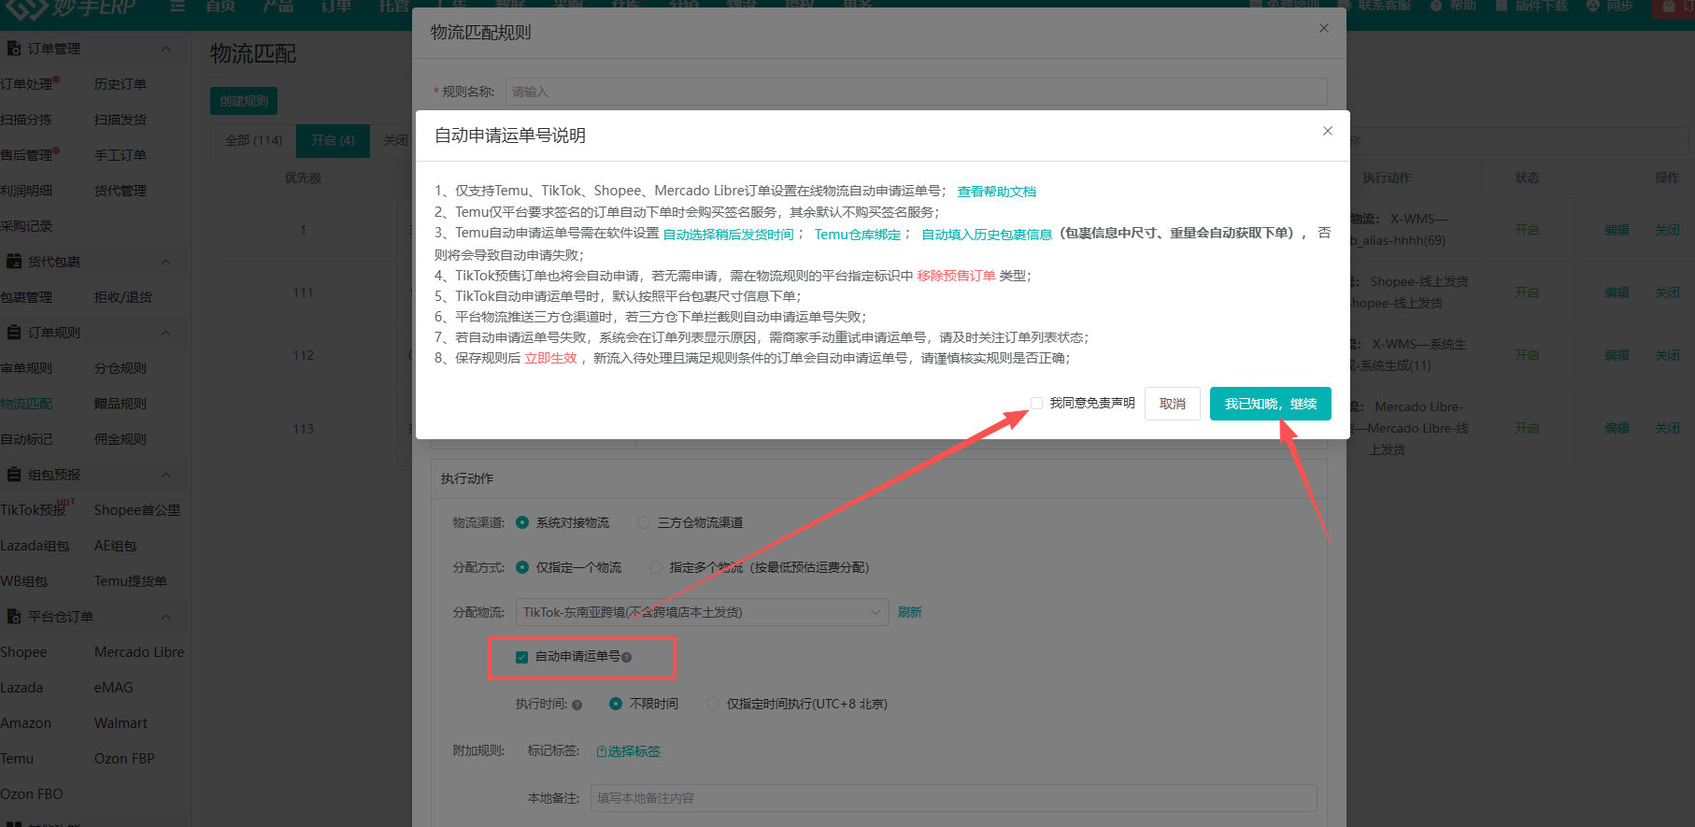Switch to the 全部 (114) tab

coord(253,140)
